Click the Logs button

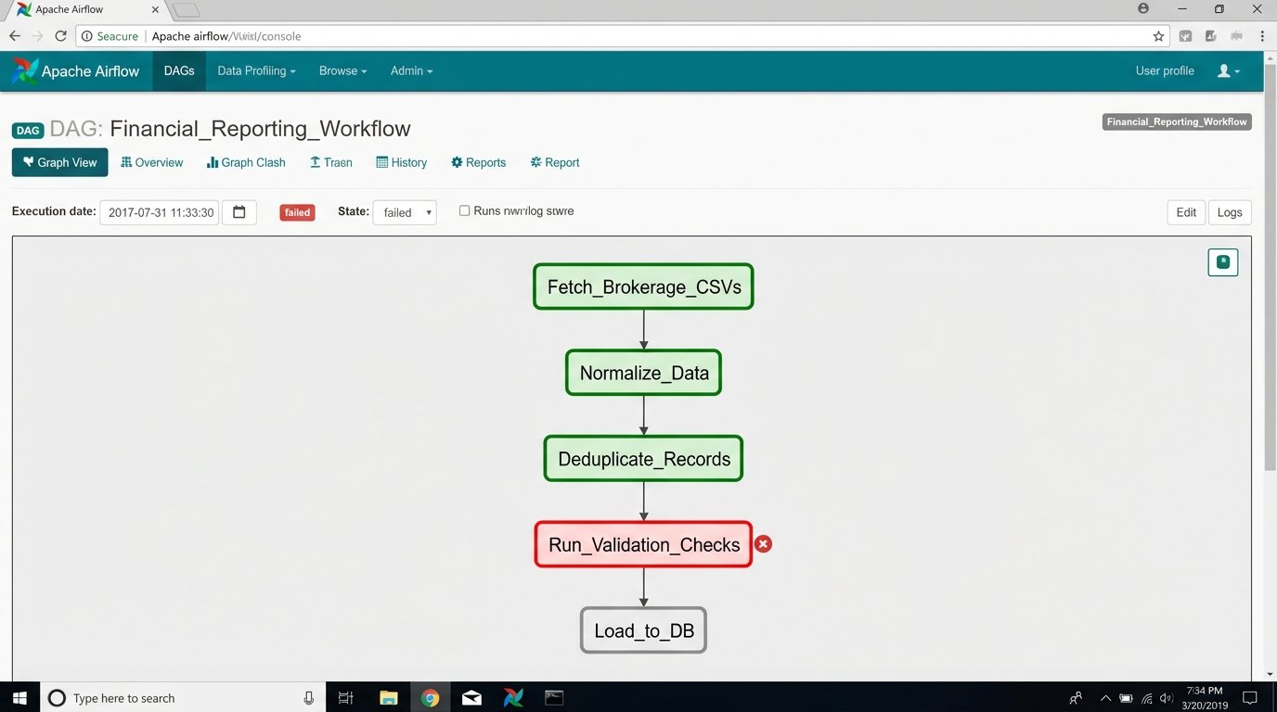click(x=1229, y=212)
